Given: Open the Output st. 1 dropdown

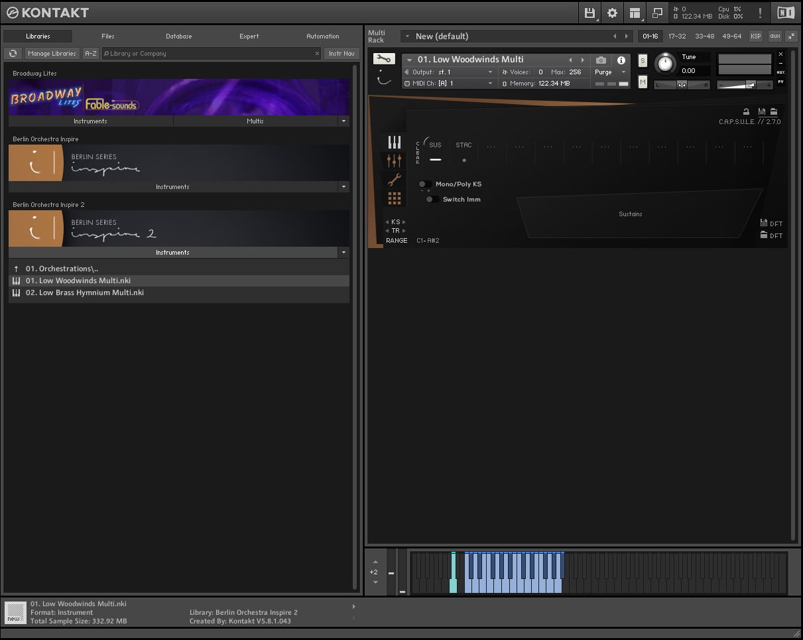Looking at the screenshot, I should tap(449, 72).
